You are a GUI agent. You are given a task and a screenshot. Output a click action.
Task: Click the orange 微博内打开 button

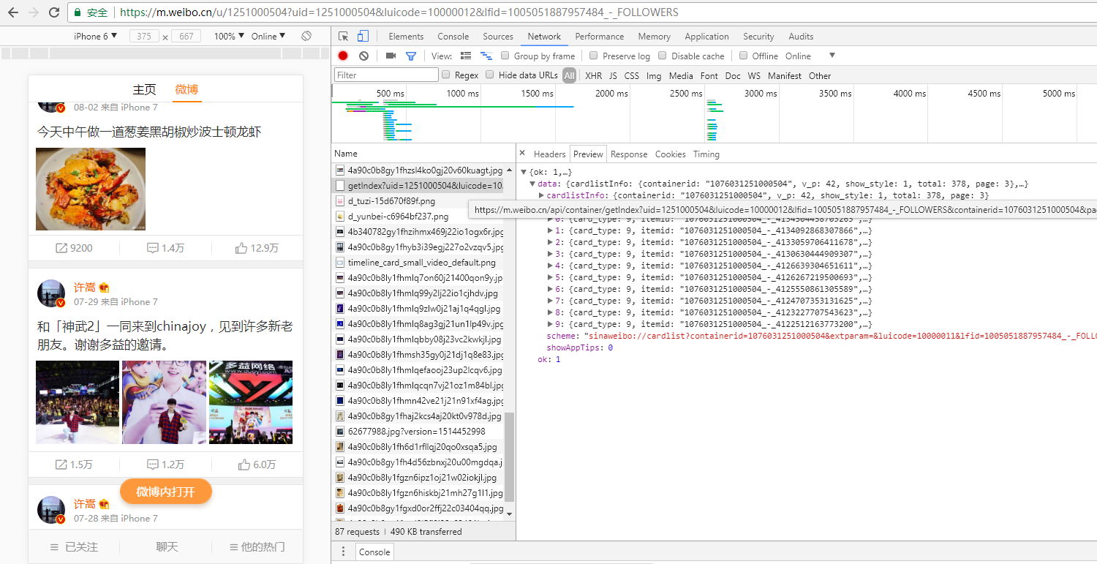pos(166,492)
